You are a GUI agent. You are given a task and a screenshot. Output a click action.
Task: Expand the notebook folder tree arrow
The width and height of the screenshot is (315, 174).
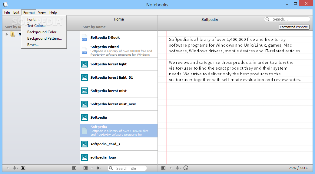coord(7,34)
